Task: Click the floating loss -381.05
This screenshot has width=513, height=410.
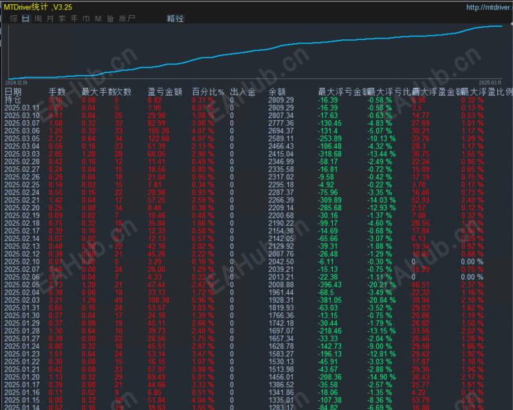Action: click(x=330, y=300)
